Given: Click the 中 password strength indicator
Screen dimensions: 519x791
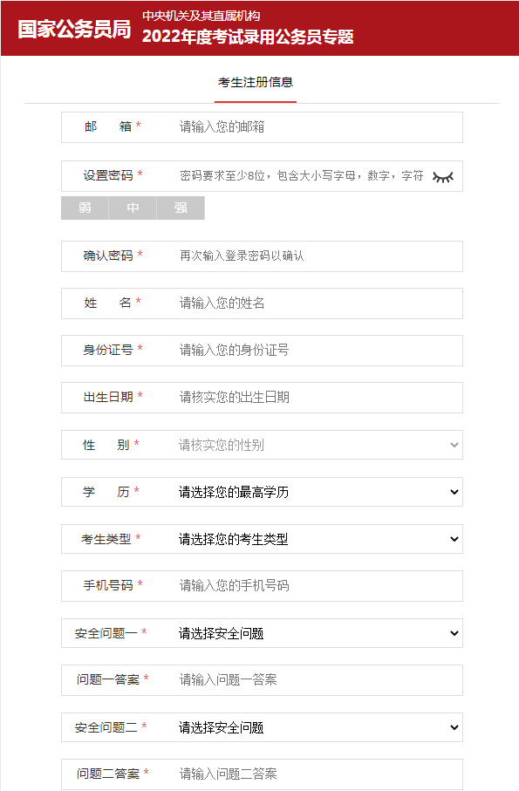Looking at the screenshot, I should tap(133, 208).
